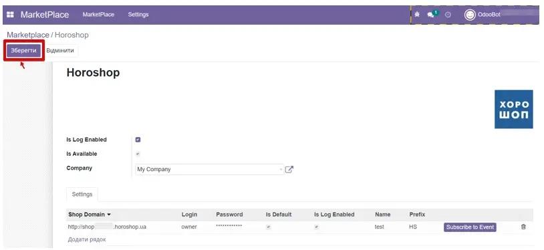Viewport: 544px width, 250px height.
Task: Select the Settings tab
Action: [82, 194]
